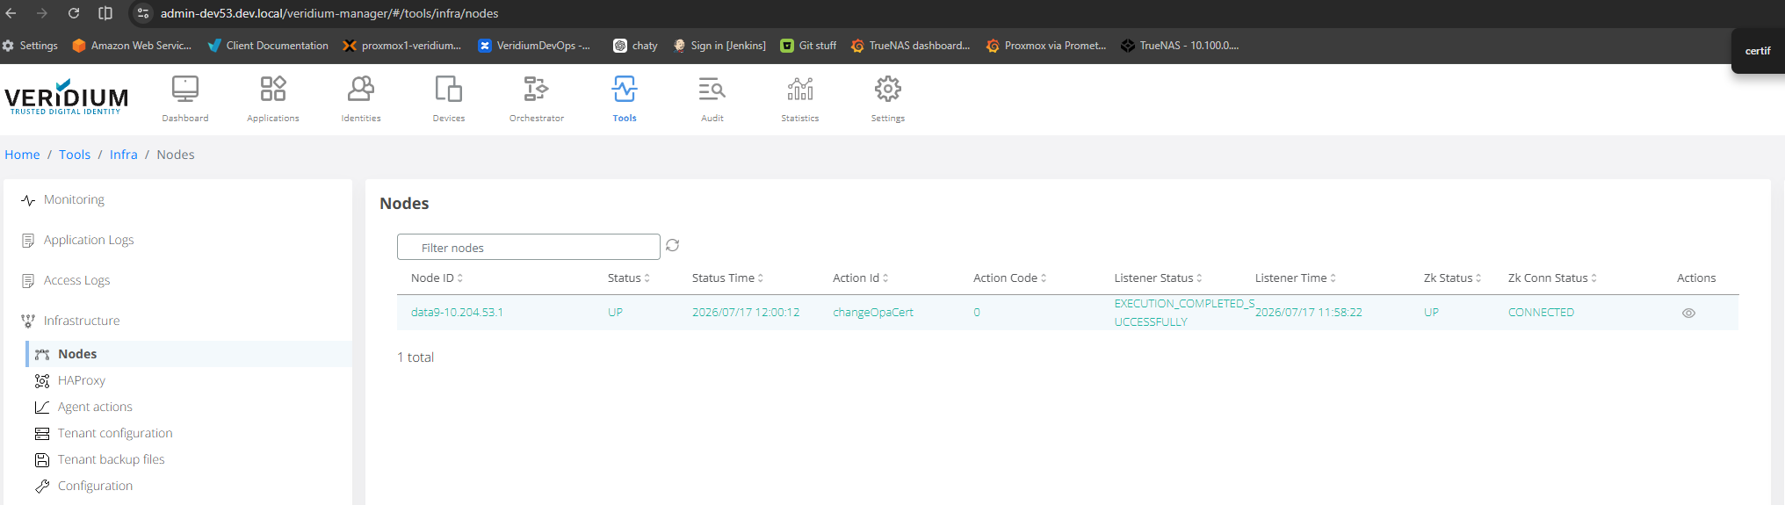This screenshot has width=1785, height=505.
Task: Click the Veridium logo
Action: pos(67,97)
